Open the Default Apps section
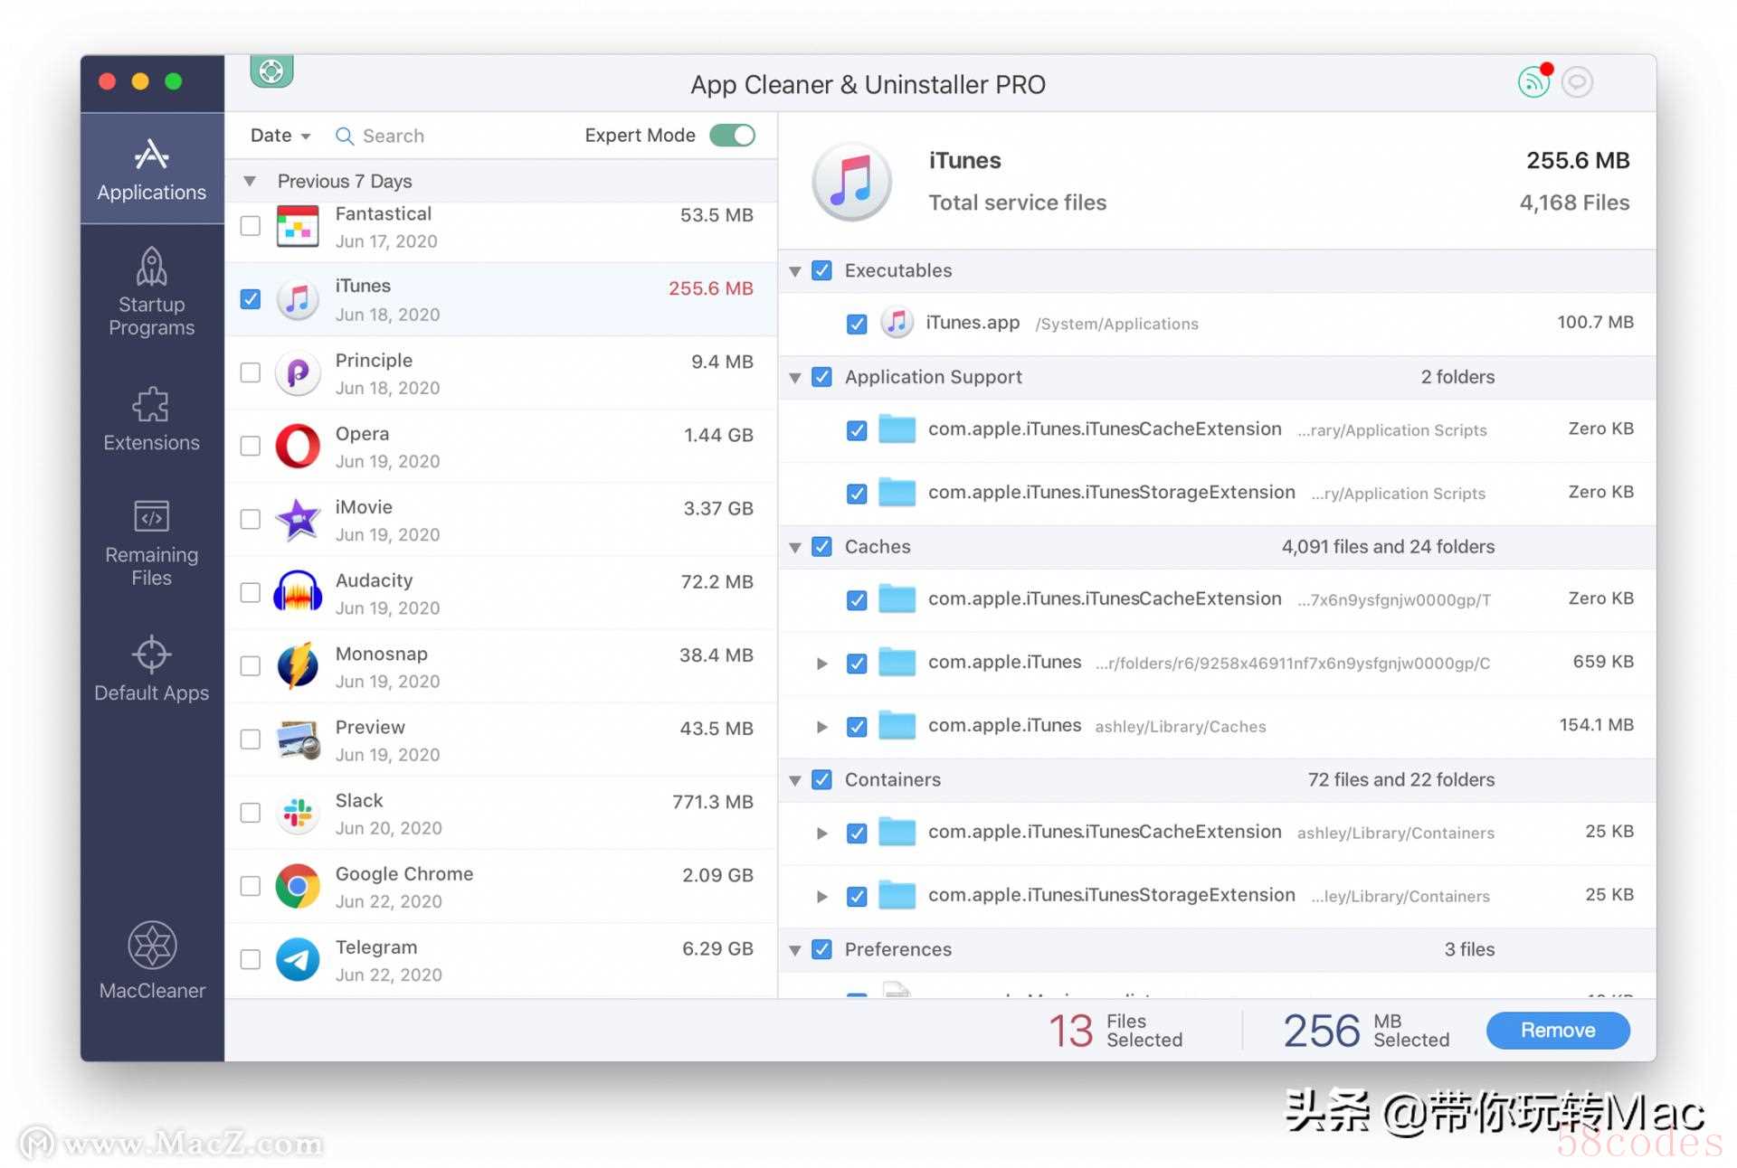Viewport: 1737px width, 1168px height. [x=151, y=670]
